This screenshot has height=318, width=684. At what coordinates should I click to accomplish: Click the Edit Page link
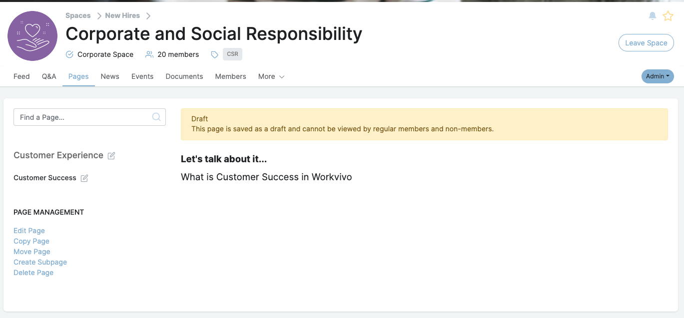pyautogui.click(x=29, y=231)
